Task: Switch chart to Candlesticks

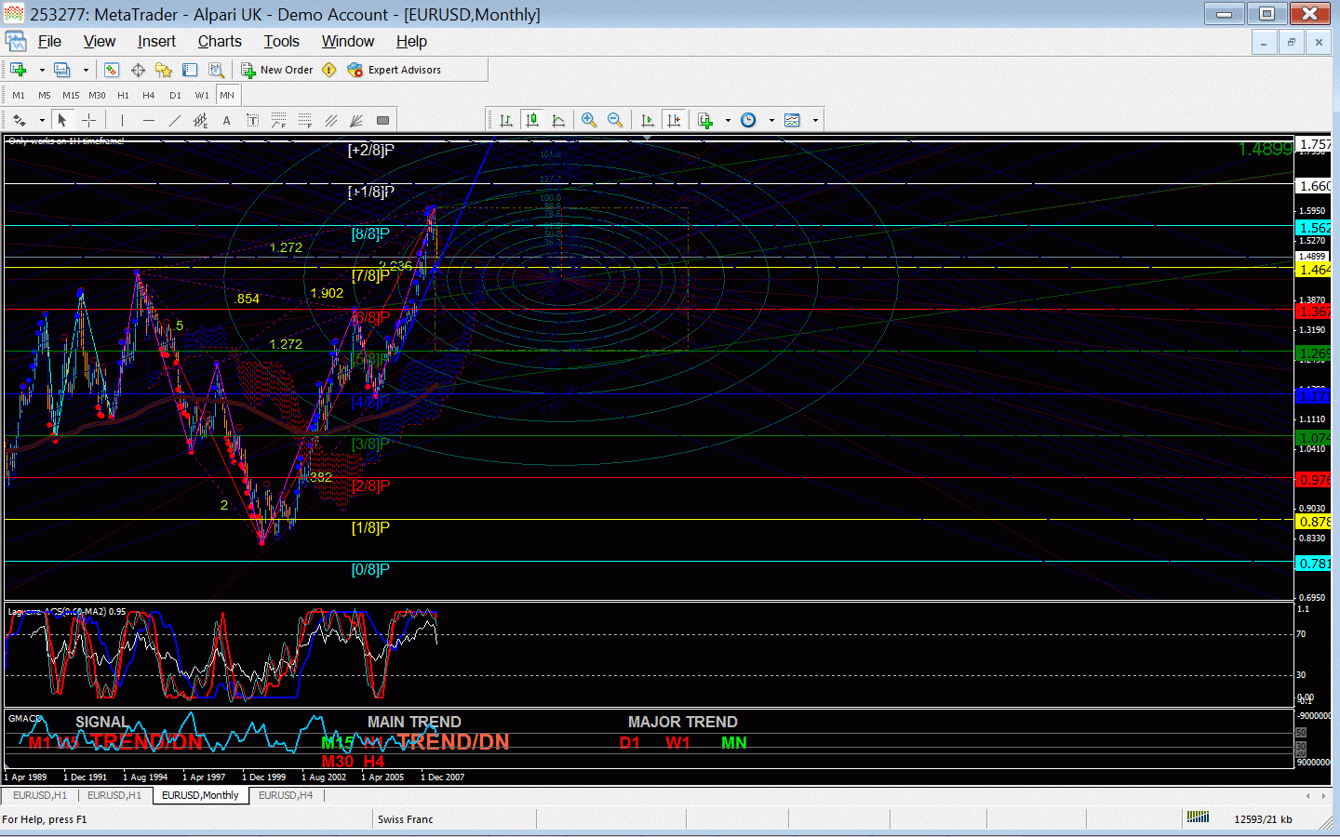Action: pyautogui.click(x=532, y=120)
